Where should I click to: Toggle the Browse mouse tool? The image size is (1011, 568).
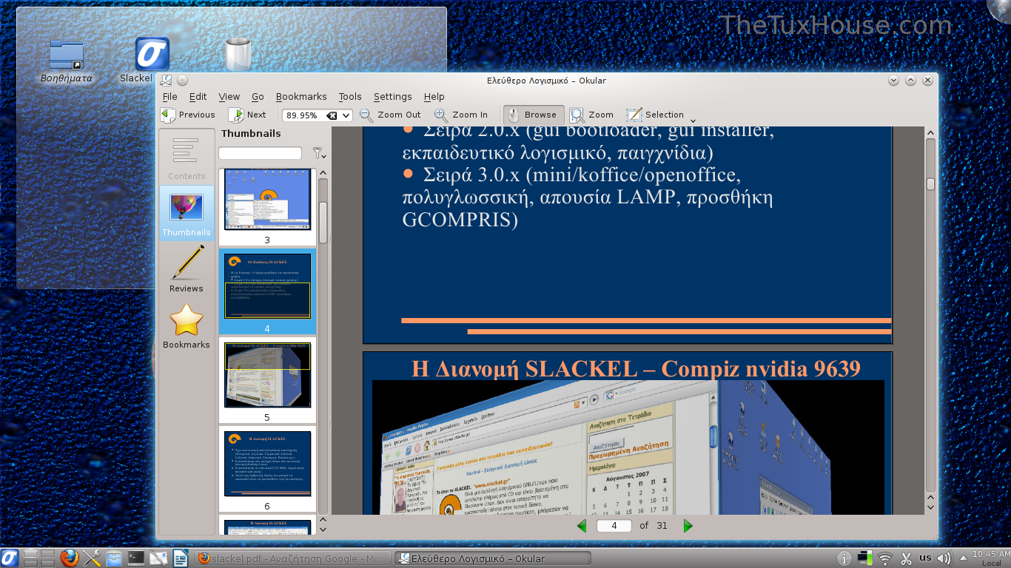(533, 115)
